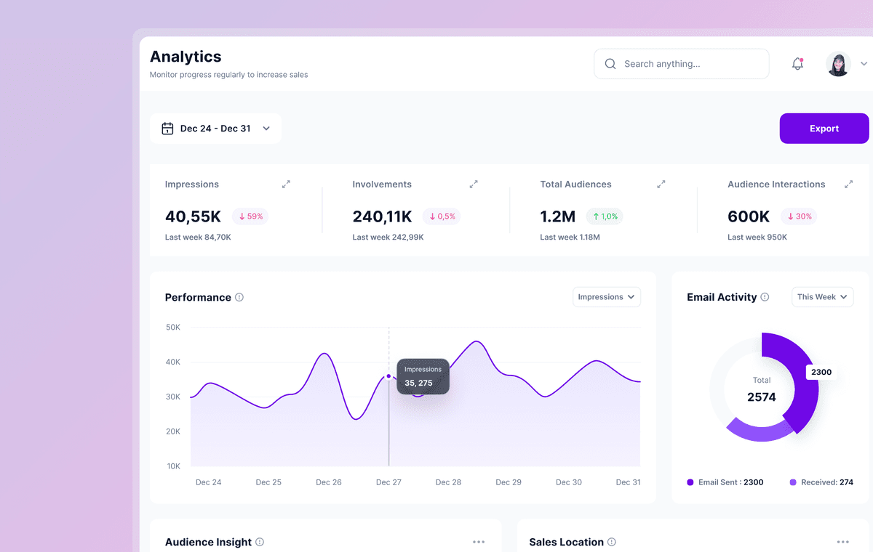
Task: Click the Impressions 35, 275 tooltip
Action: click(x=423, y=376)
